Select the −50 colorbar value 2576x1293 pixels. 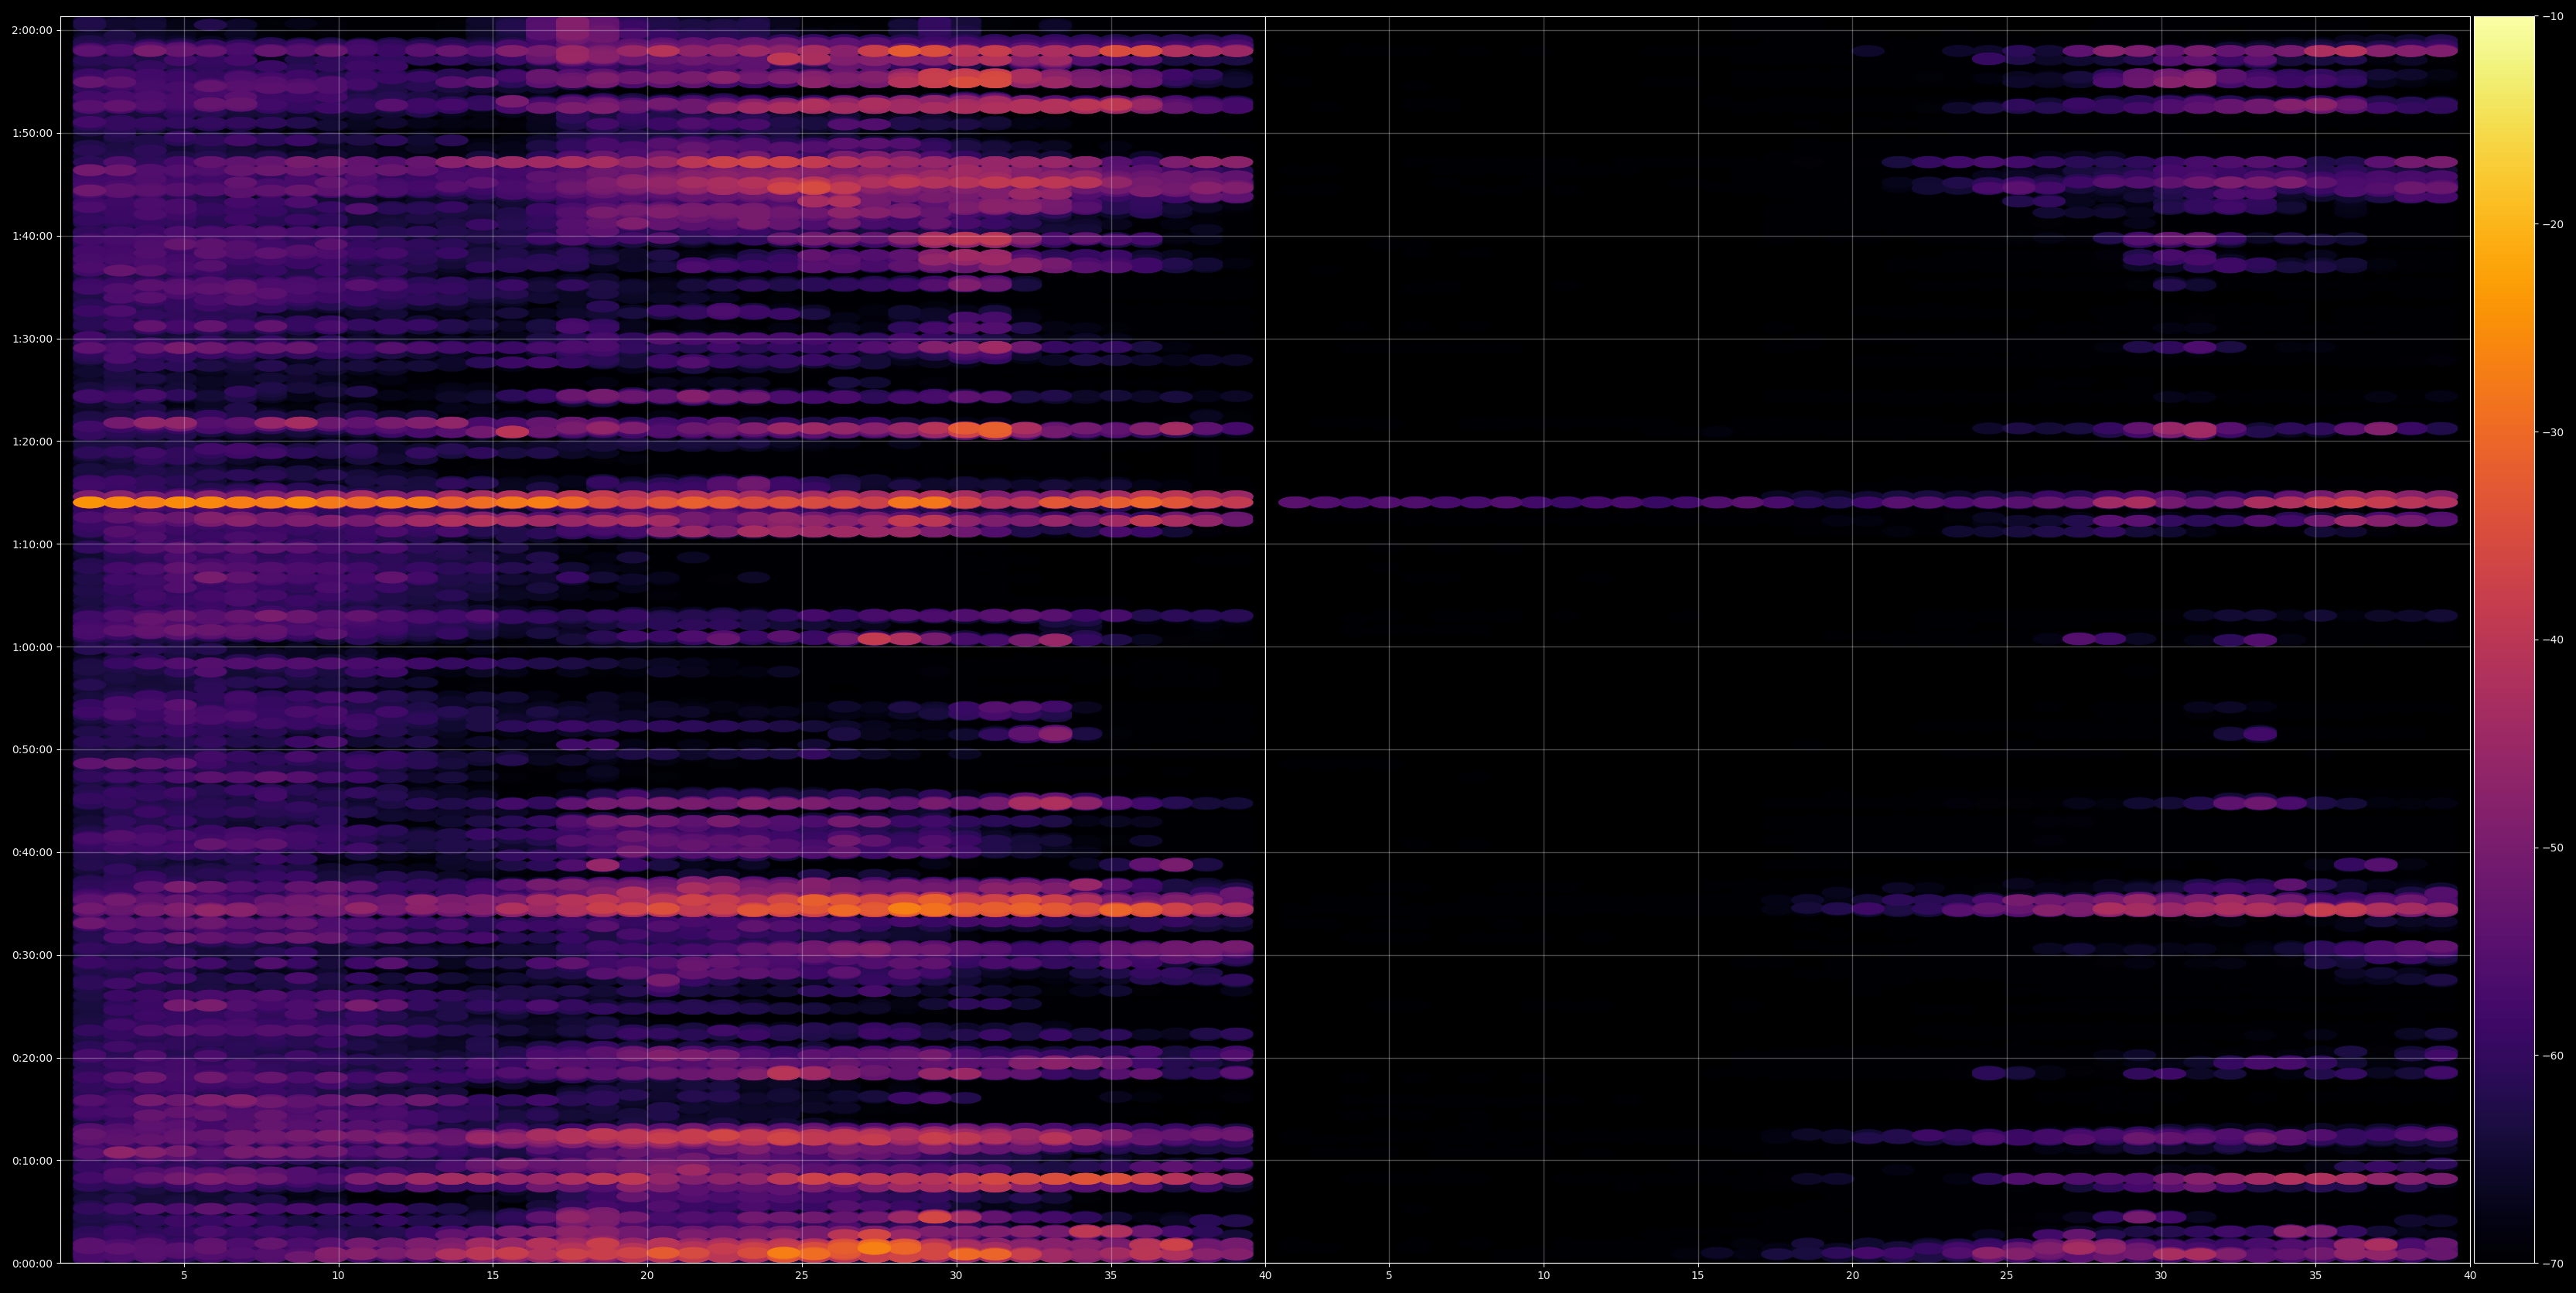coord(2553,848)
